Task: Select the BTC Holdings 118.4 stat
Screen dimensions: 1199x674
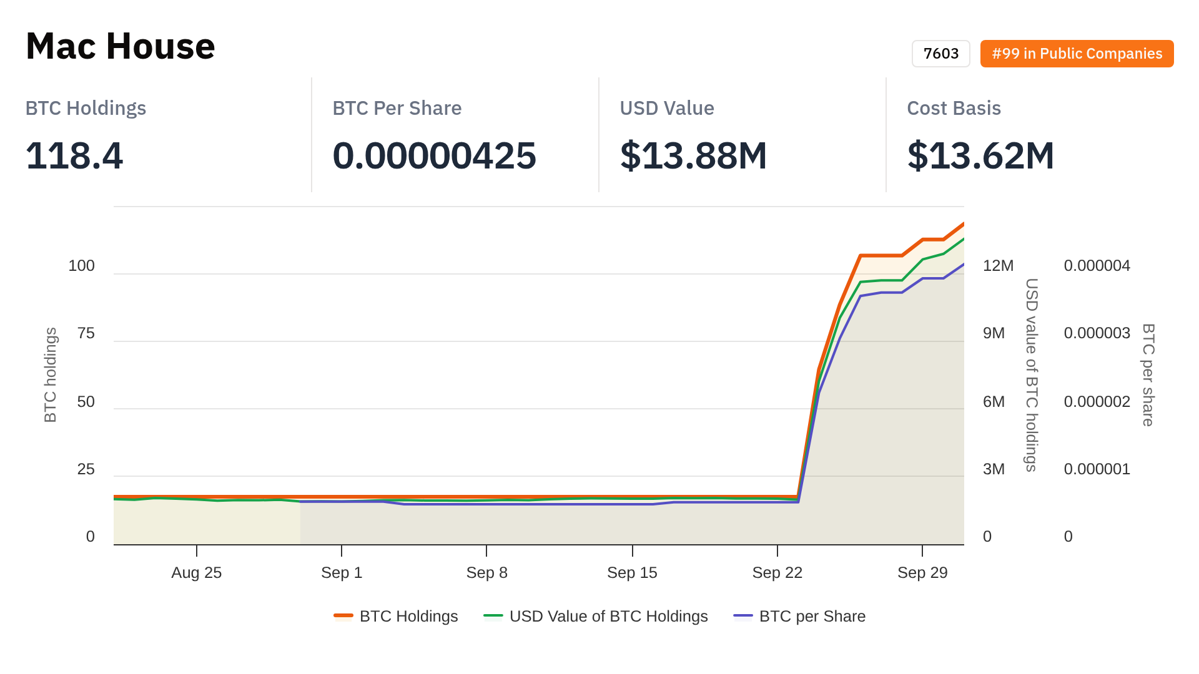Action: click(74, 155)
